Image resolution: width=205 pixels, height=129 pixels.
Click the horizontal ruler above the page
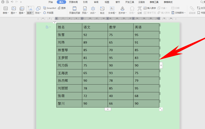[107, 19]
